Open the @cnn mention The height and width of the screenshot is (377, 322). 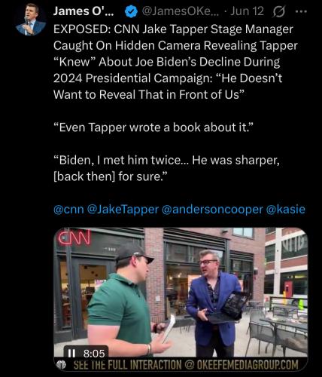pos(68,210)
